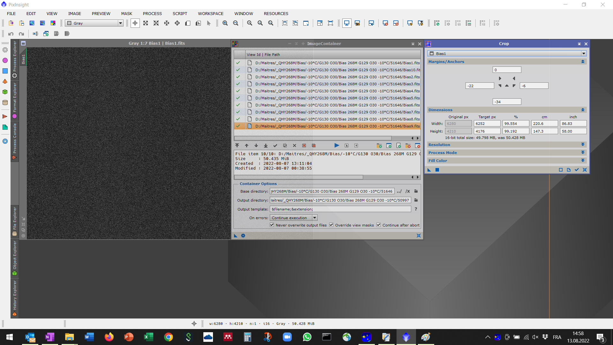Open the Process Explorer side tab

[x=15, y=59]
